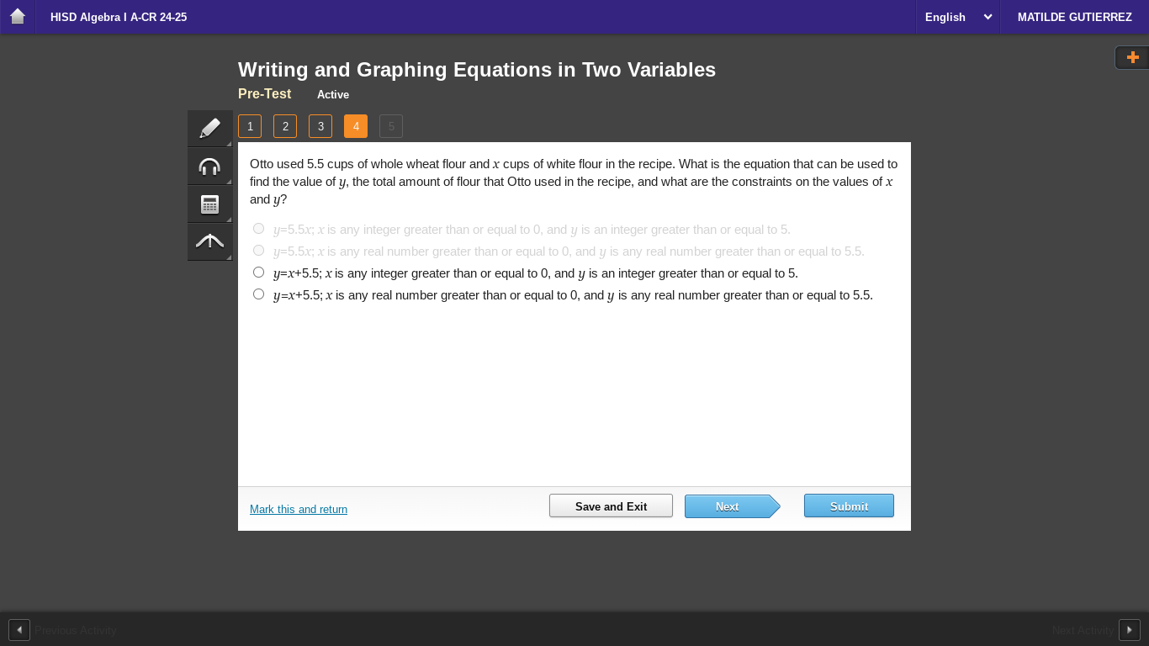The width and height of the screenshot is (1149, 646).
Task: Open the audio headphones tool
Action: tap(209, 166)
